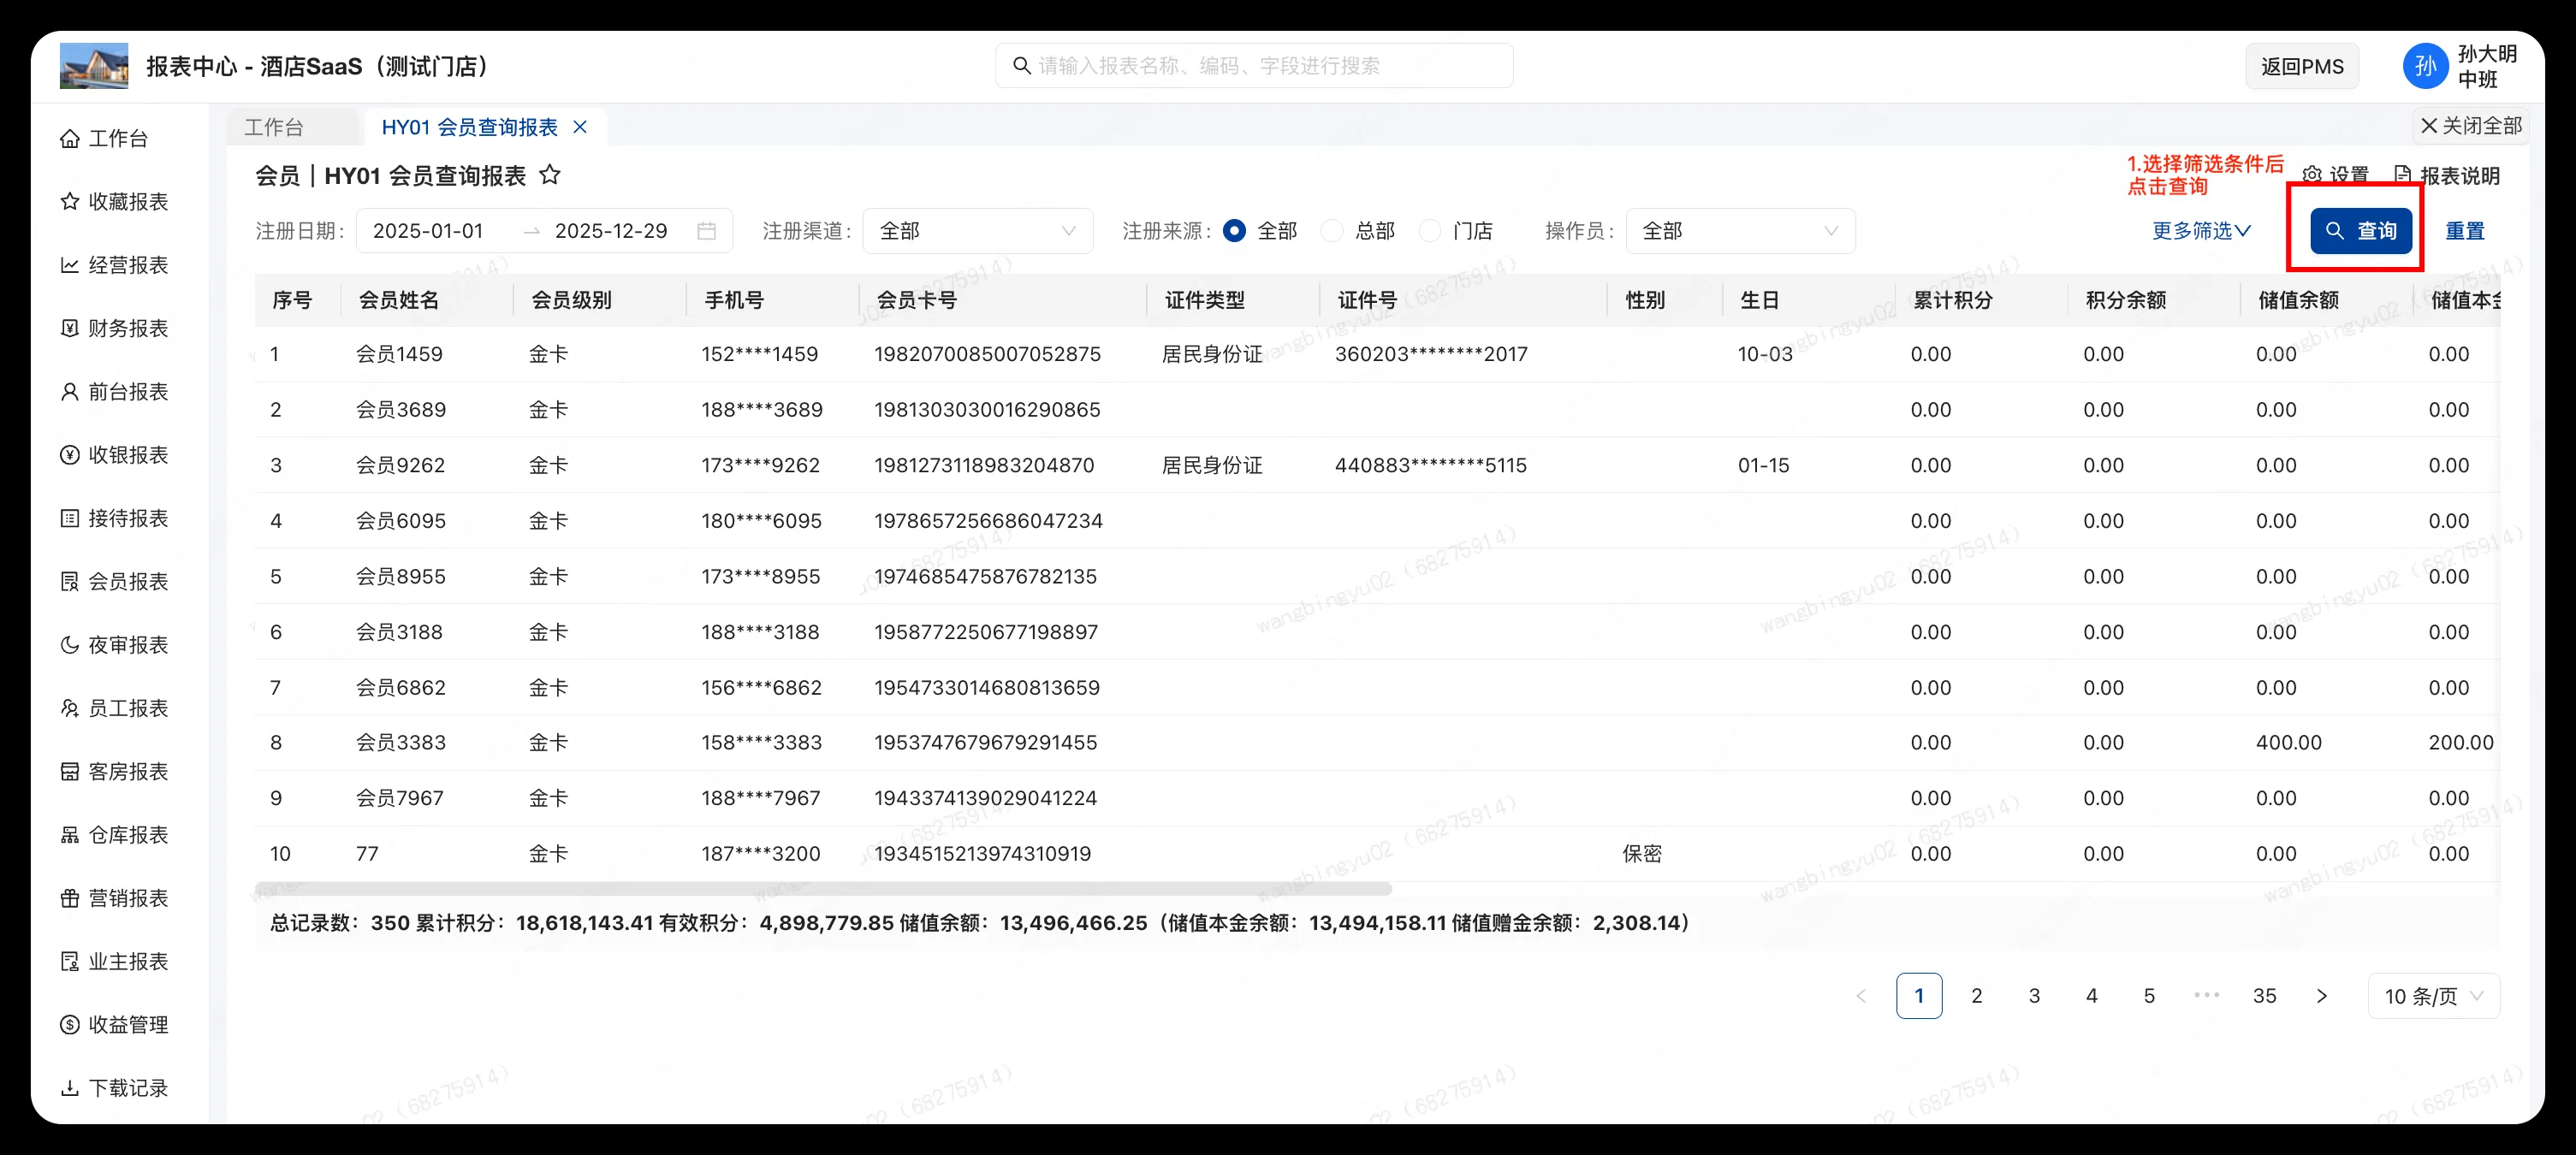Choose the 门店 radio button

coord(1430,230)
